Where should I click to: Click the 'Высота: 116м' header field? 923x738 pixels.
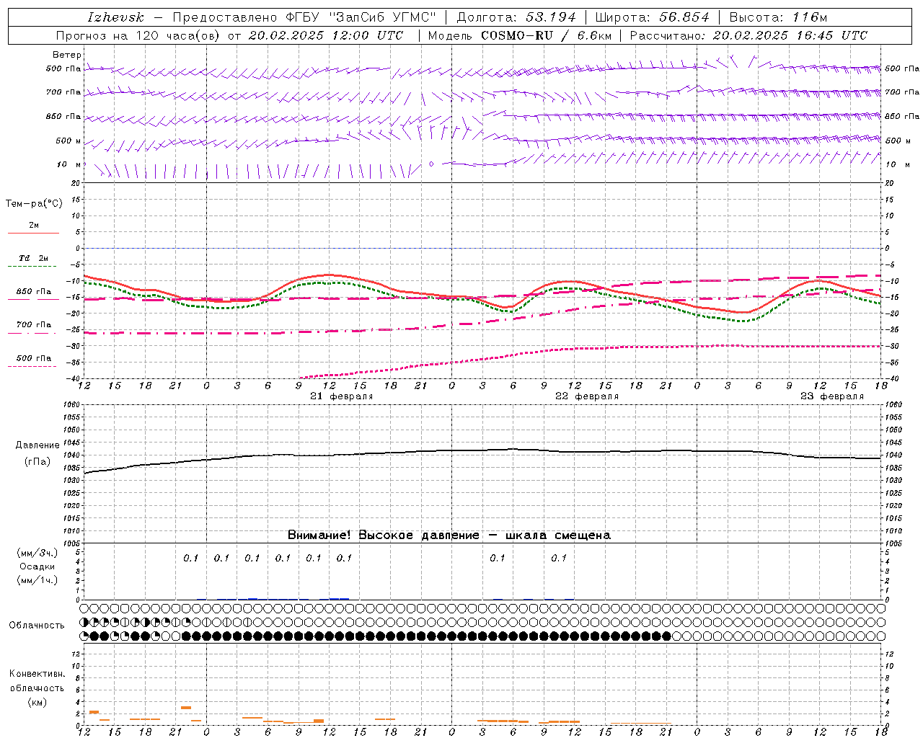778,17
